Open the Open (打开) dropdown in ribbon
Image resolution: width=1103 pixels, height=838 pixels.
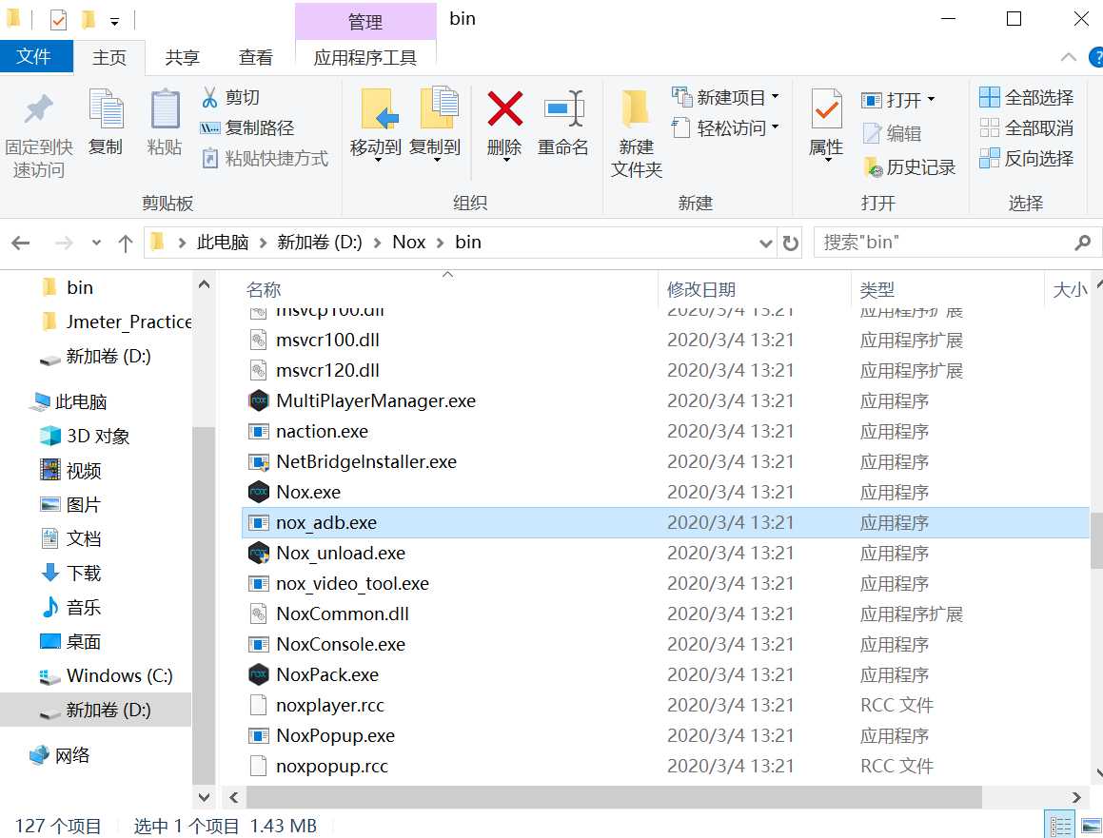coord(931,99)
